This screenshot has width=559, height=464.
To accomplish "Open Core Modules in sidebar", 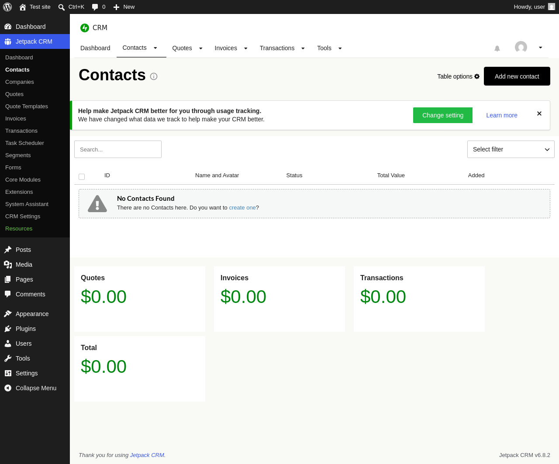I will pyautogui.click(x=23, y=180).
